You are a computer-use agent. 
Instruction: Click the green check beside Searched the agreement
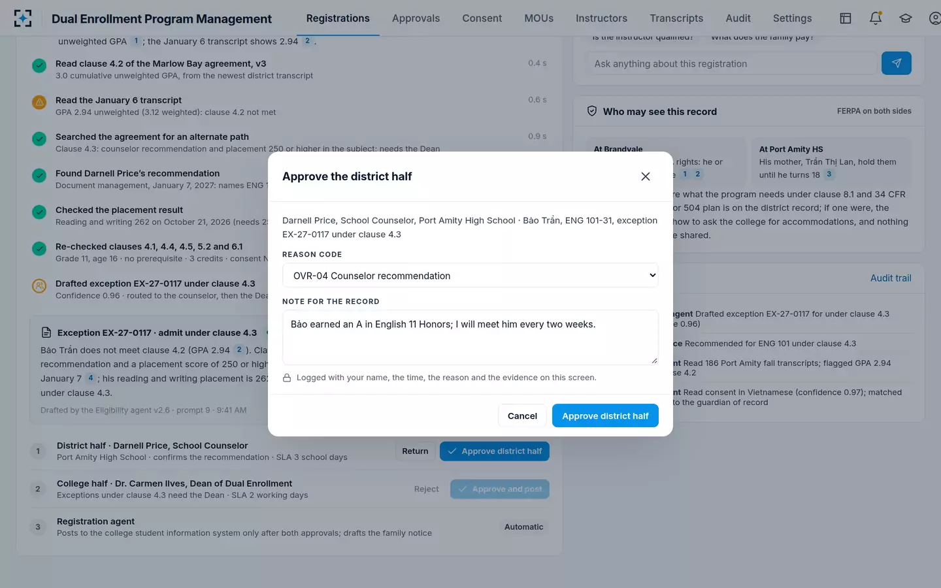pos(39,139)
